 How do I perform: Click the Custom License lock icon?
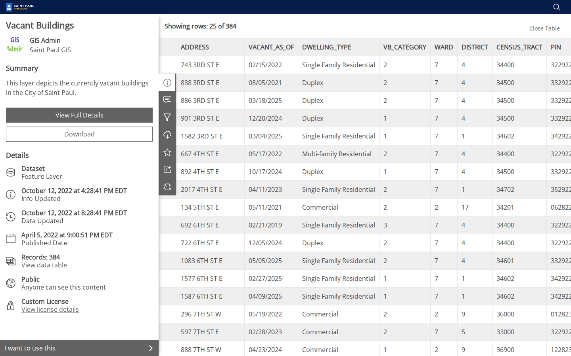[x=11, y=305]
